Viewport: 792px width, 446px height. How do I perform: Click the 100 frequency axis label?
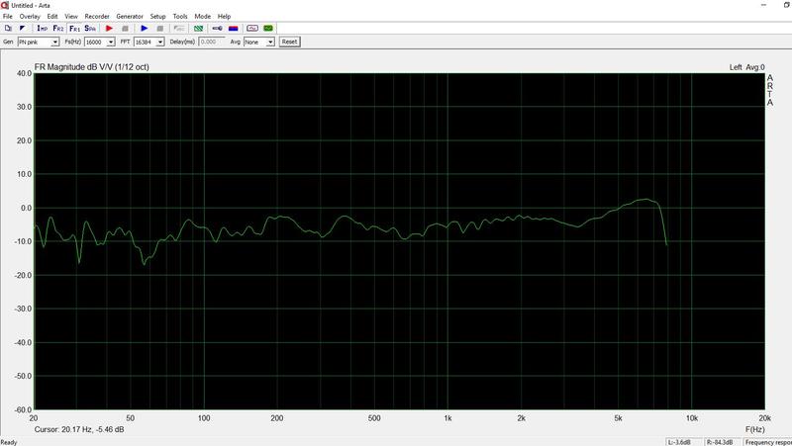204,418
